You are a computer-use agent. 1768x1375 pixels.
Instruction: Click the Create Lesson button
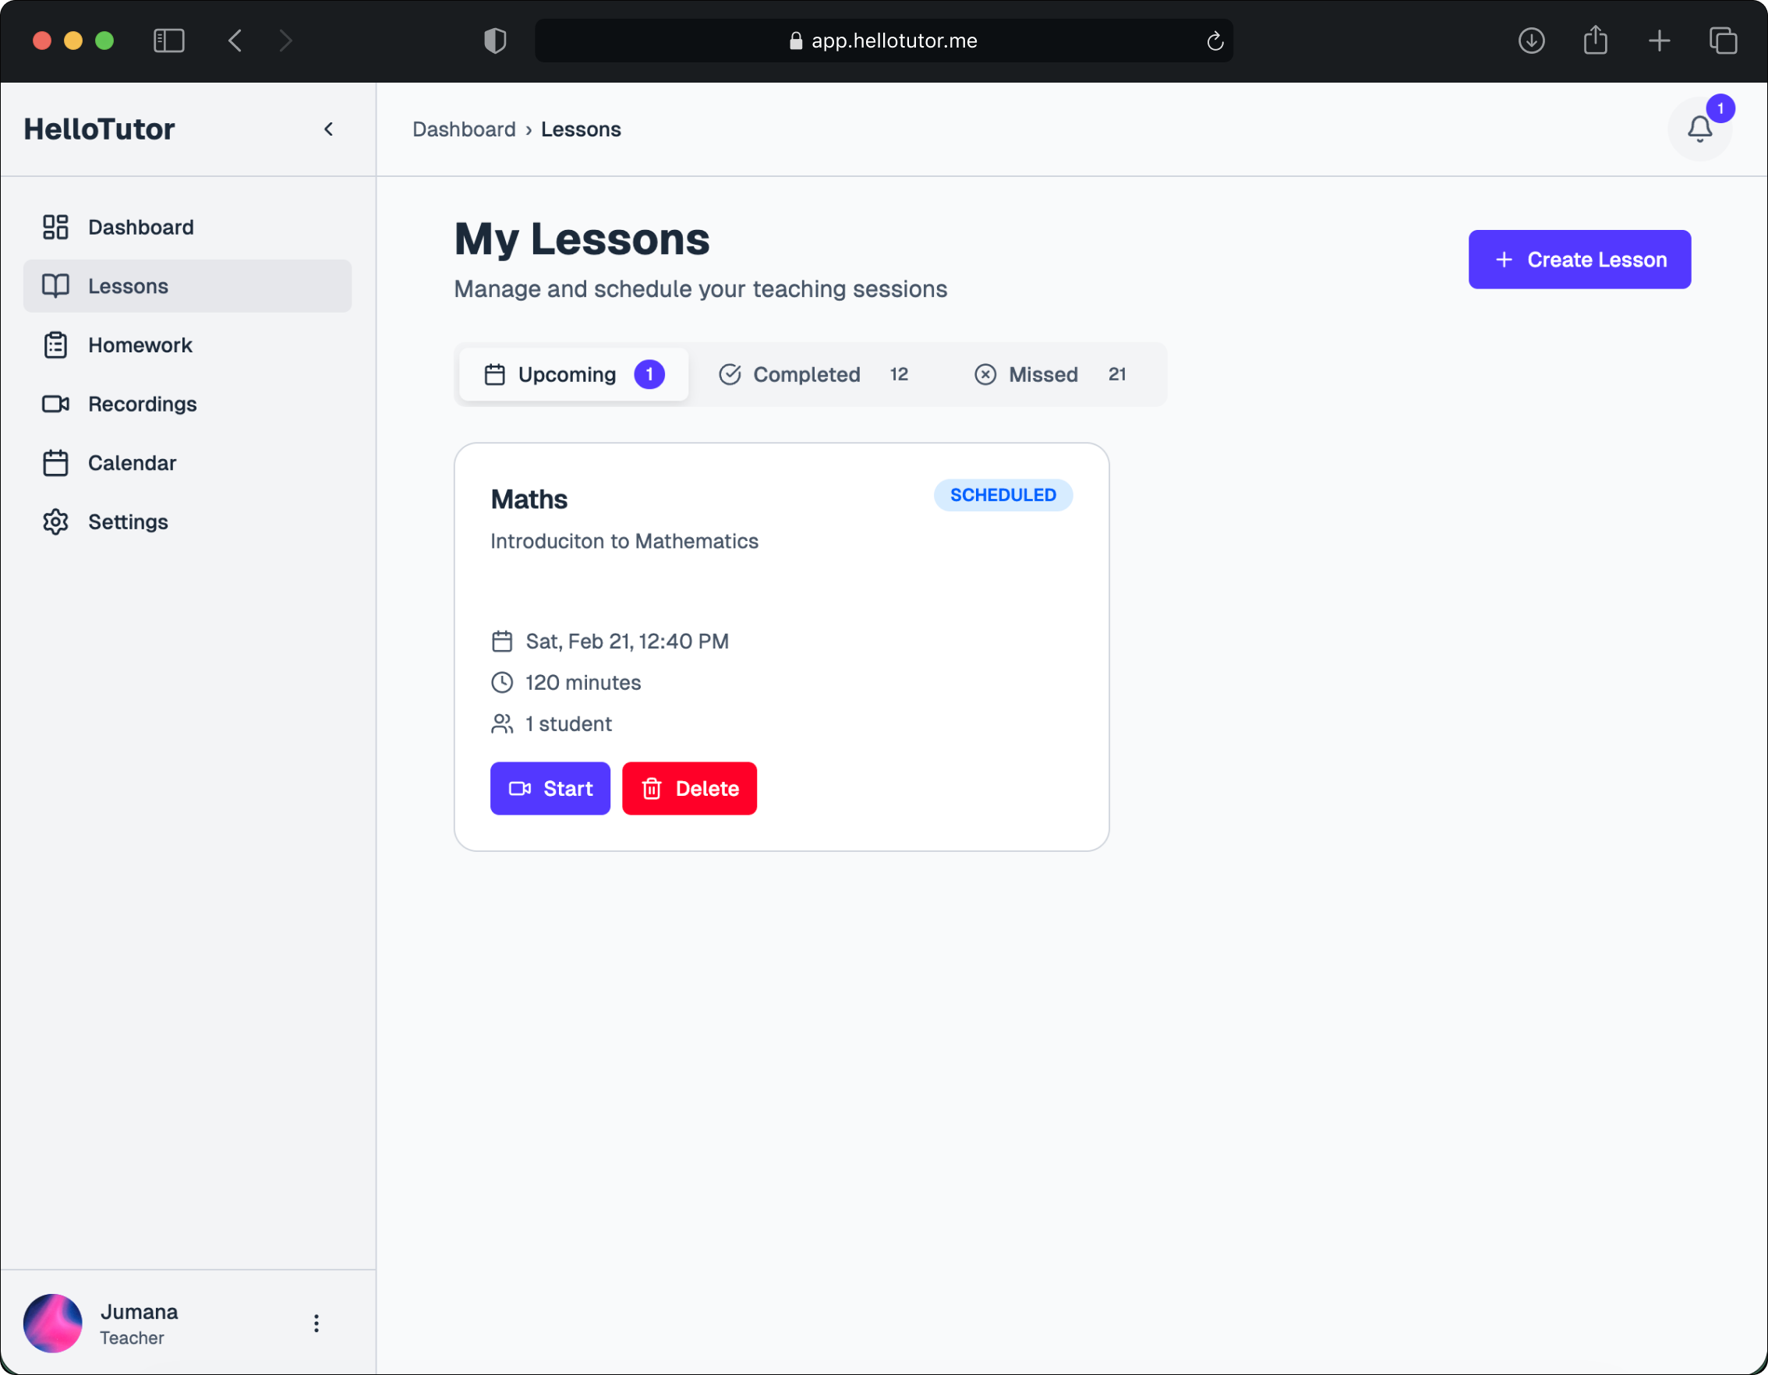coord(1579,260)
